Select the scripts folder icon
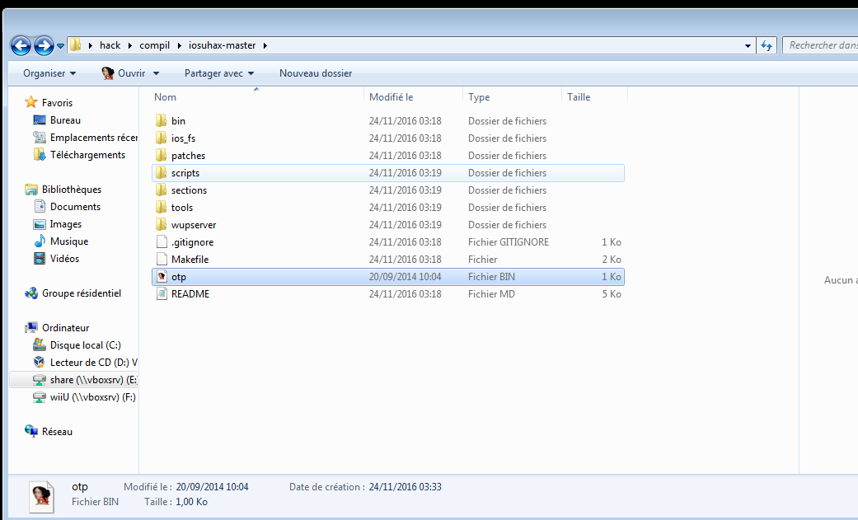The height and width of the screenshot is (520, 858). coord(161,173)
